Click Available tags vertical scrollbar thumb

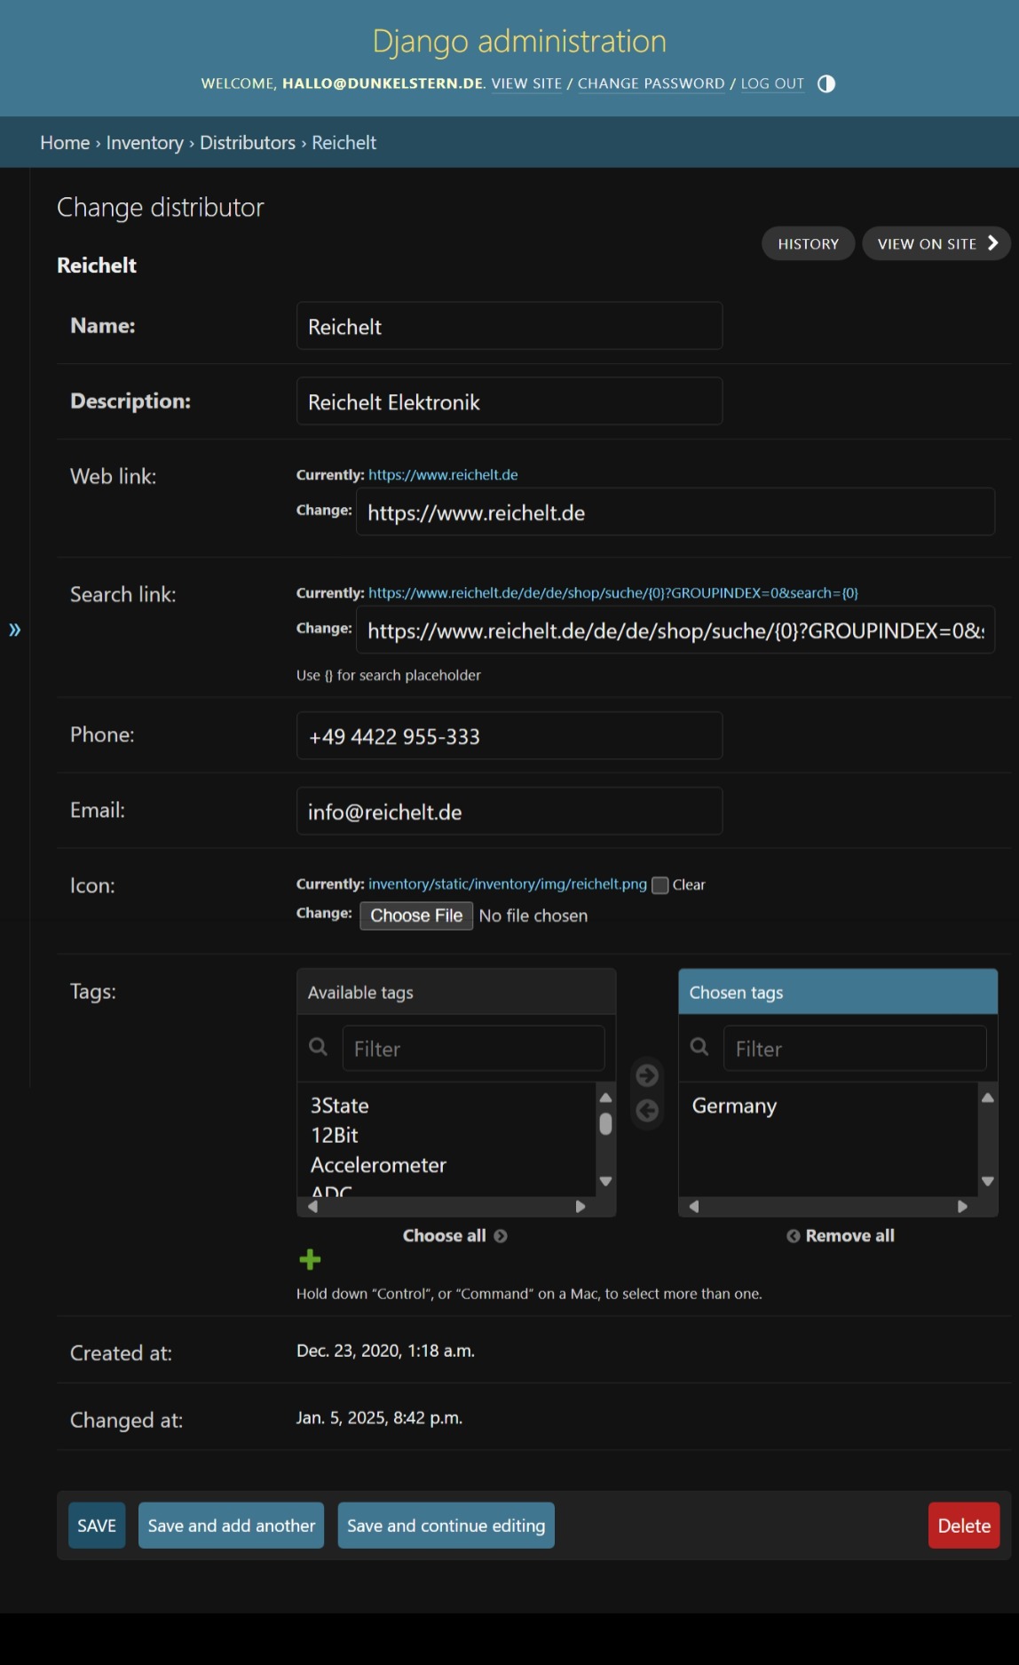(606, 1124)
